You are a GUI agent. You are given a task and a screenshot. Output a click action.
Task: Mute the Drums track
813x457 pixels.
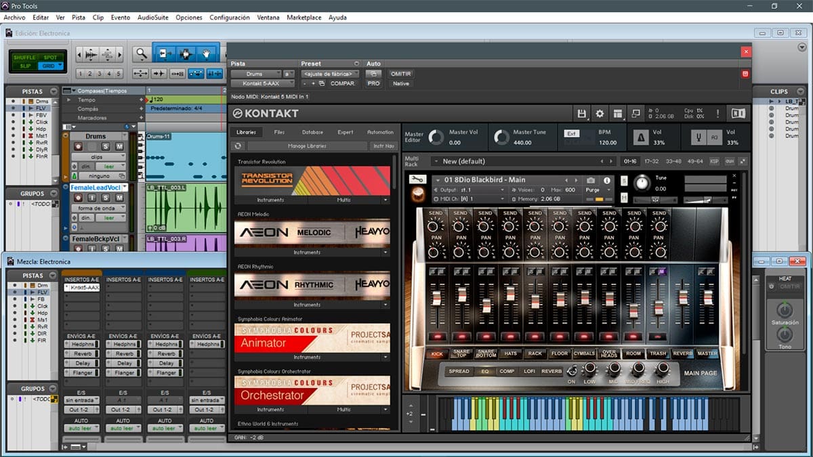pyautogui.click(x=119, y=146)
